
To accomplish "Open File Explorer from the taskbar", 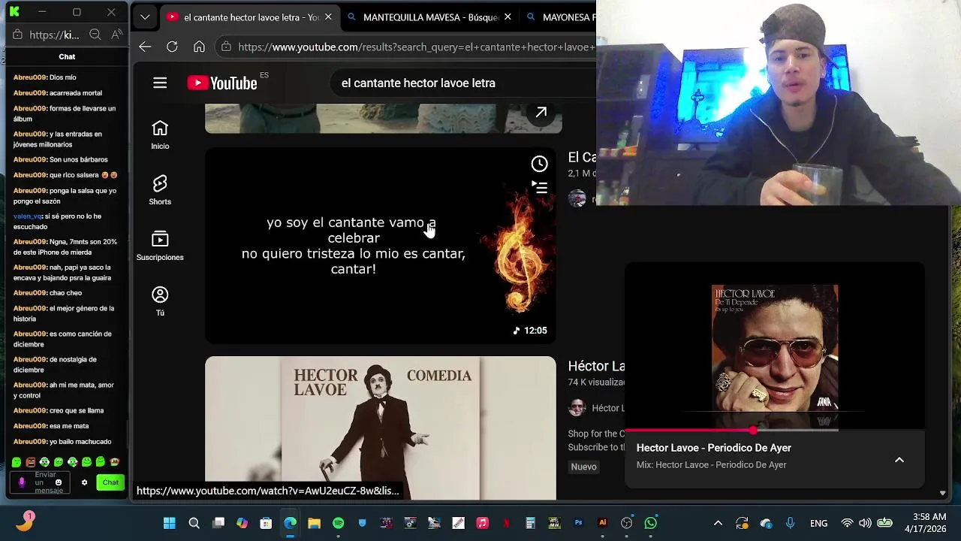I will [314, 523].
